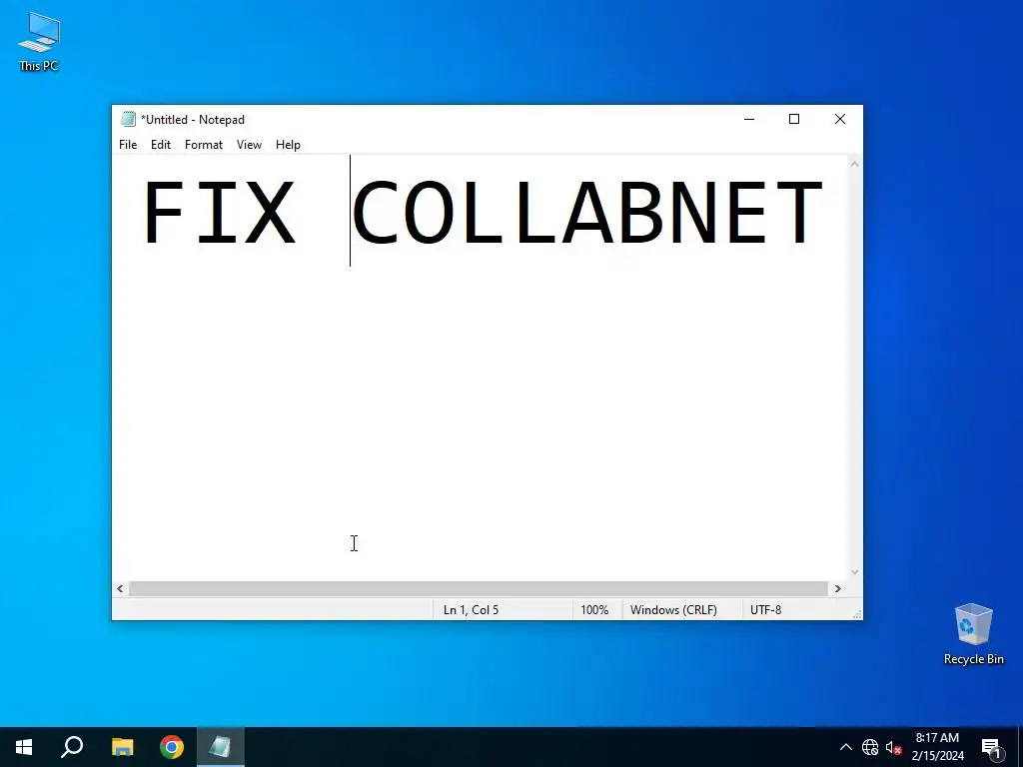Click the "Windows (CRLF)" status entry
The width and height of the screenshot is (1023, 767).
pos(673,610)
